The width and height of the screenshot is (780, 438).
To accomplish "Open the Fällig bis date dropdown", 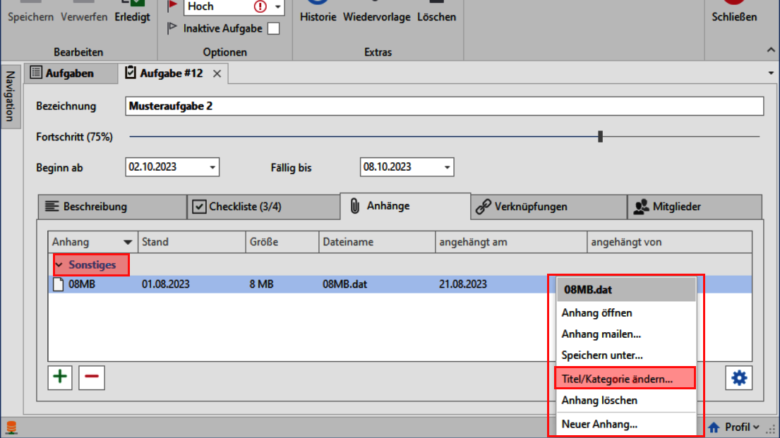I will click(447, 168).
